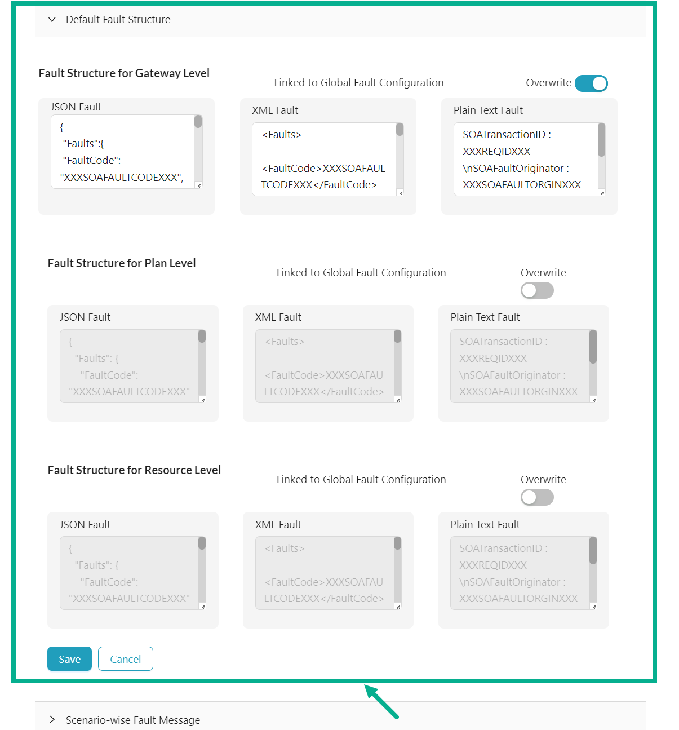Click inside Gateway Level JSON Fault textarea

point(122,152)
